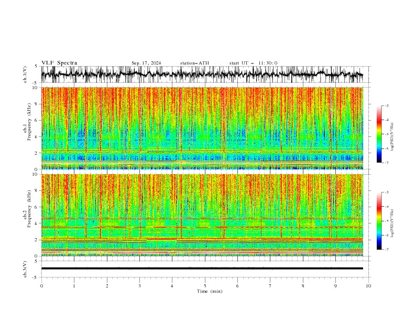Click the "4" kHz tick on ch.2 frequency axis
Image resolution: width=415 pixels, height=321 pixels.
pos(37,223)
